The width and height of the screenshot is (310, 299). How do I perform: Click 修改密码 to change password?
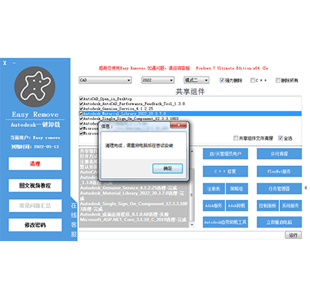coord(35,225)
